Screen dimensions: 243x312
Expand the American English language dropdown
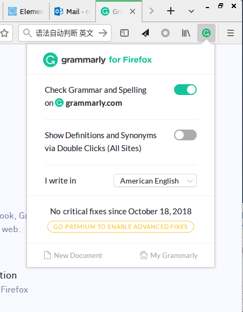(x=155, y=180)
